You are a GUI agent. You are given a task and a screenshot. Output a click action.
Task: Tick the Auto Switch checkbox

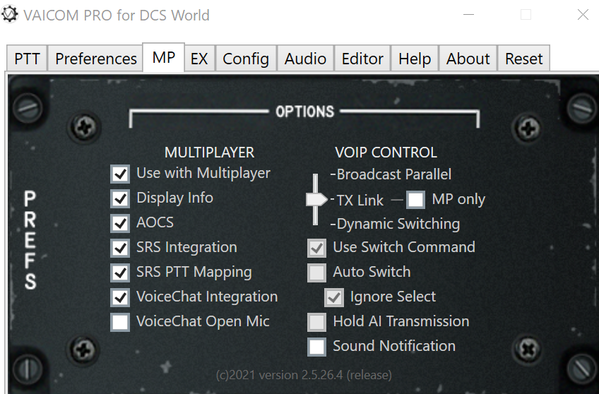pyautogui.click(x=316, y=273)
